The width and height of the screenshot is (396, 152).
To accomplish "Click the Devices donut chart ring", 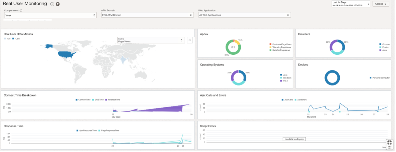I will point(332,78).
